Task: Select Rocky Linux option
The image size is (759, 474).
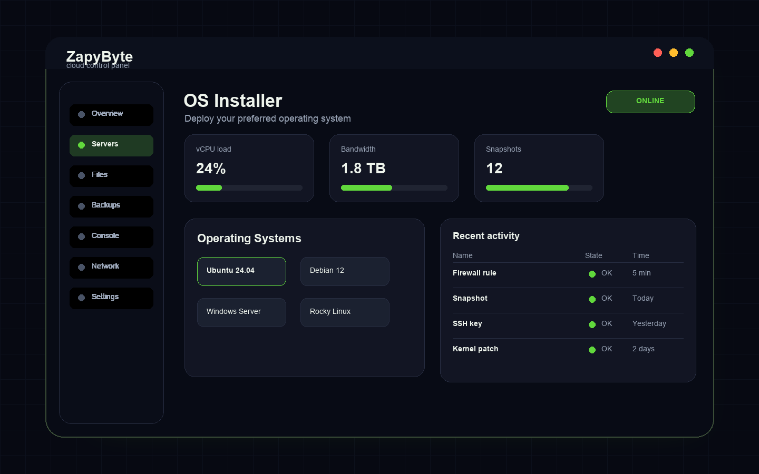Action: click(345, 312)
